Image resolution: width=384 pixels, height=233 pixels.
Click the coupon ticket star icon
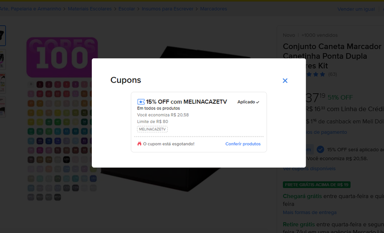141,102
